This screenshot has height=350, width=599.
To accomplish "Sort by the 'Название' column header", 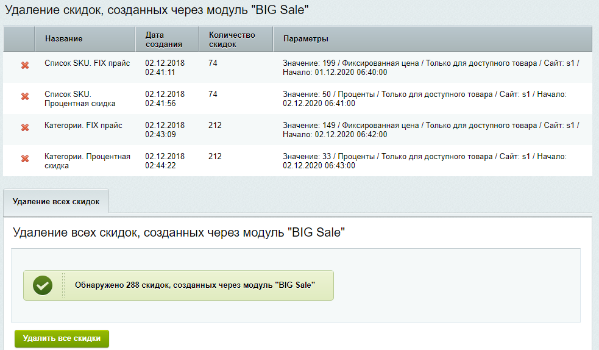I will (x=63, y=39).
